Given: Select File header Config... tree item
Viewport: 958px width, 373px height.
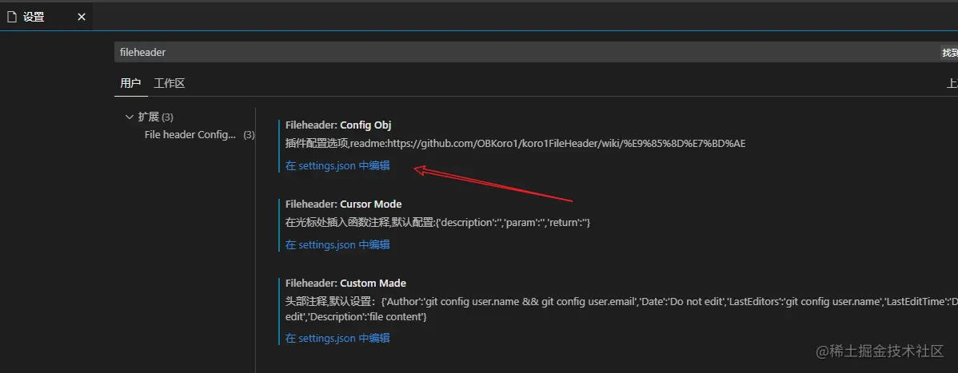Looking at the screenshot, I should [x=190, y=135].
